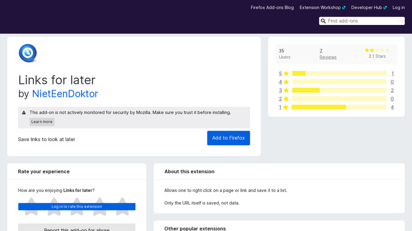This screenshot has height=231, width=412.
Task: Click 'Only the URL itself is saved' text
Action: click(x=202, y=203)
